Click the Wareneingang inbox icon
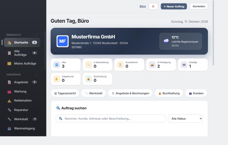The width and height of the screenshot is (228, 145). pos(9,129)
